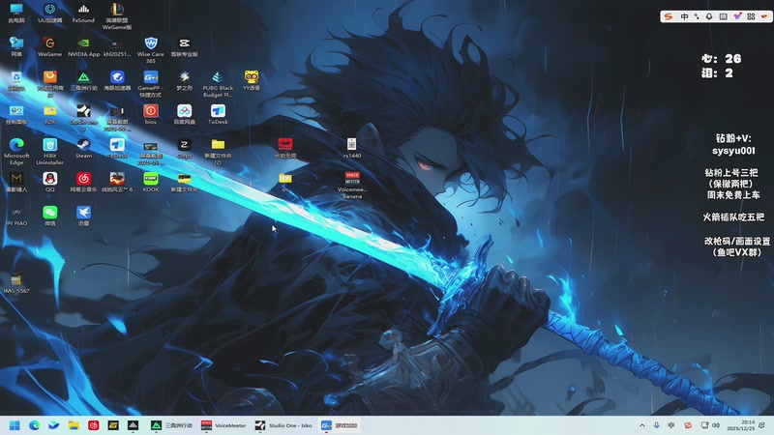
Task: Toggle Chinese/English mode 中 on the IME bar
Action: click(x=684, y=16)
